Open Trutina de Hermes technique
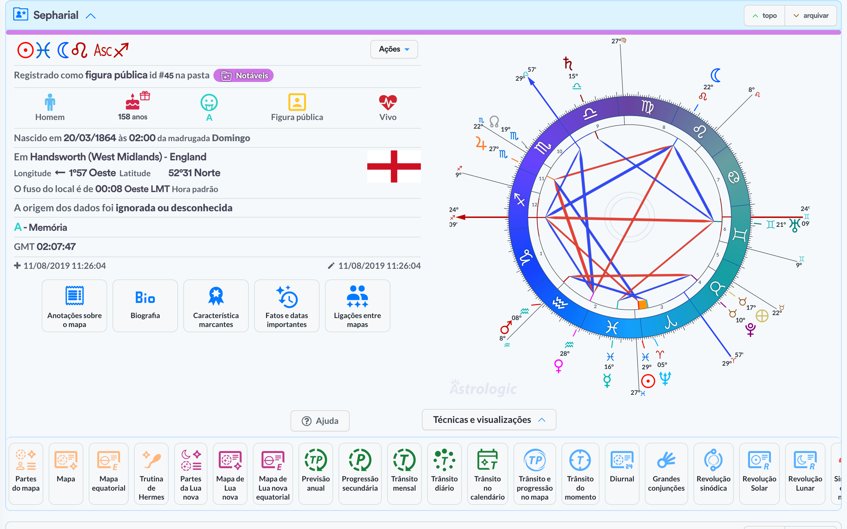847x529 pixels. (151, 473)
